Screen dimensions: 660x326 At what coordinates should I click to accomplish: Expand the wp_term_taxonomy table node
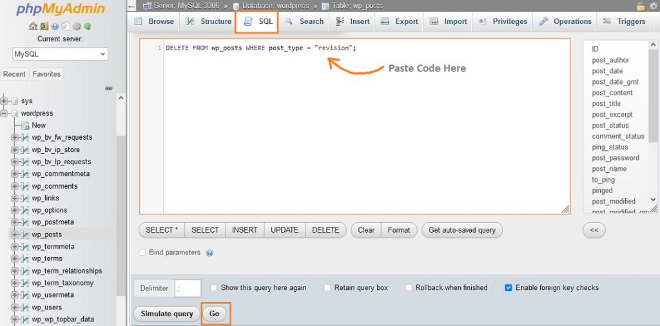(15, 283)
